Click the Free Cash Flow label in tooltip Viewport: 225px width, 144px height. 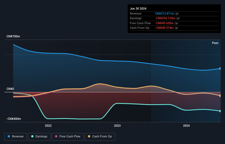[140, 23]
